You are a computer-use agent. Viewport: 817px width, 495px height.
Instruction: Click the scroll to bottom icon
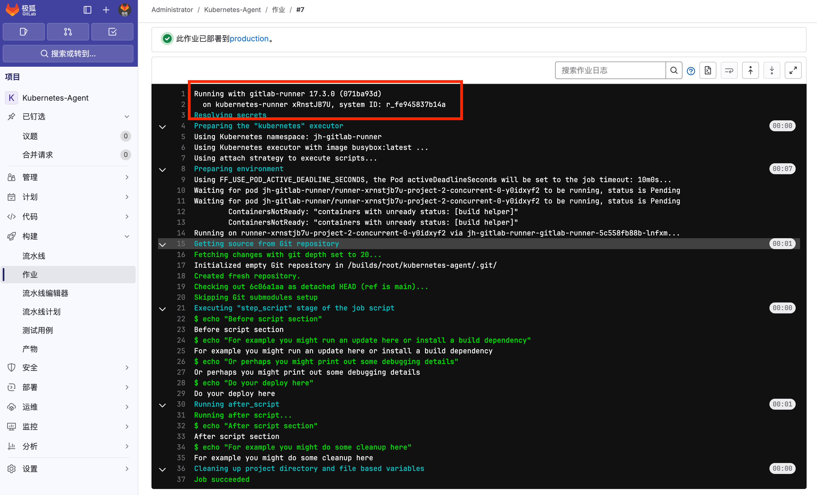772,70
